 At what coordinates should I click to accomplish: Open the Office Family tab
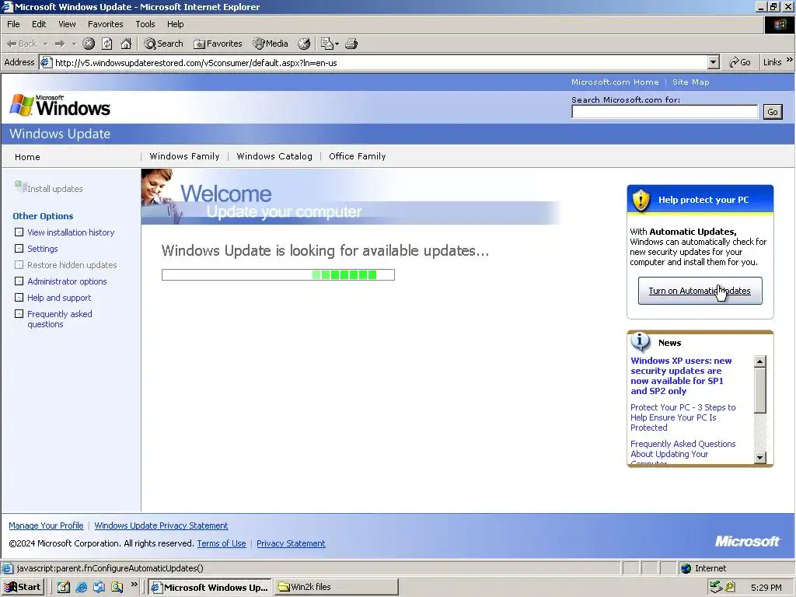pos(357,156)
